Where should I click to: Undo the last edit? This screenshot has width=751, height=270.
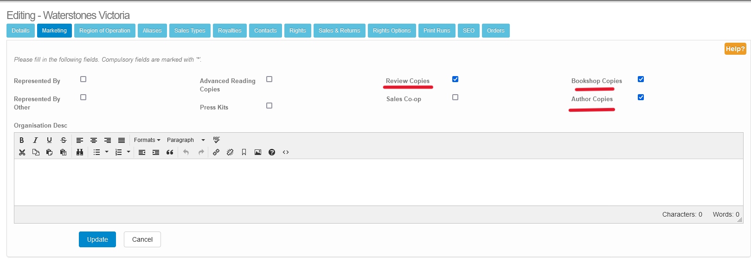pos(186,152)
